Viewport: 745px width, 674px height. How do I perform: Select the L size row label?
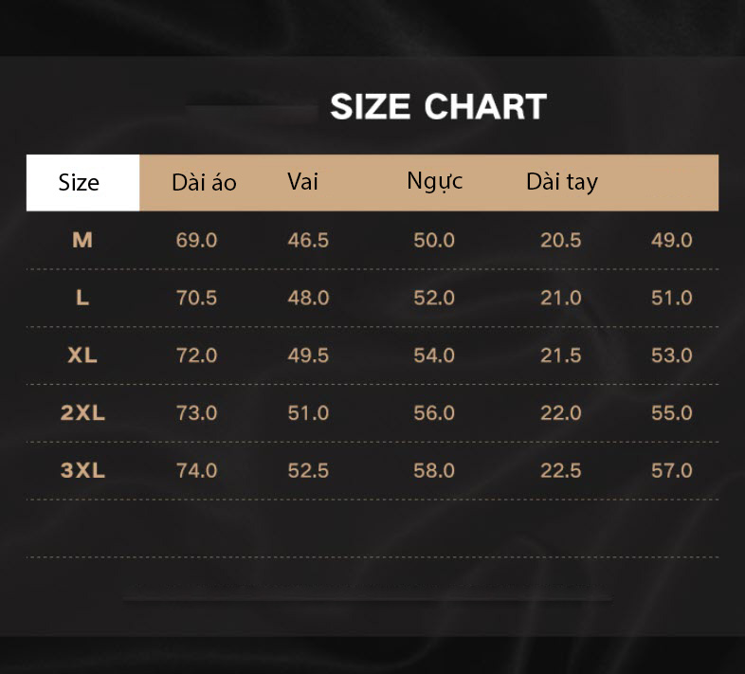pyautogui.click(x=82, y=298)
